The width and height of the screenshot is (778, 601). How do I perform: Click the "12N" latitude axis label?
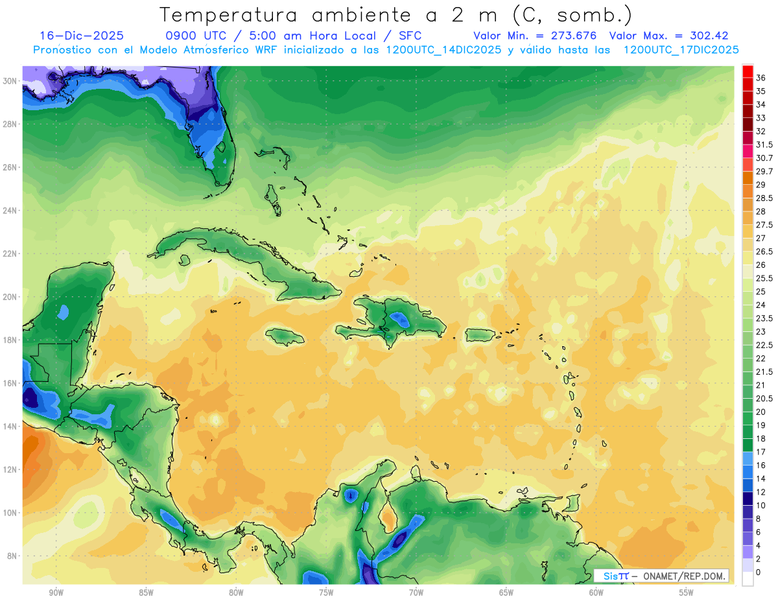pyautogui.click(x=11, y=469)
